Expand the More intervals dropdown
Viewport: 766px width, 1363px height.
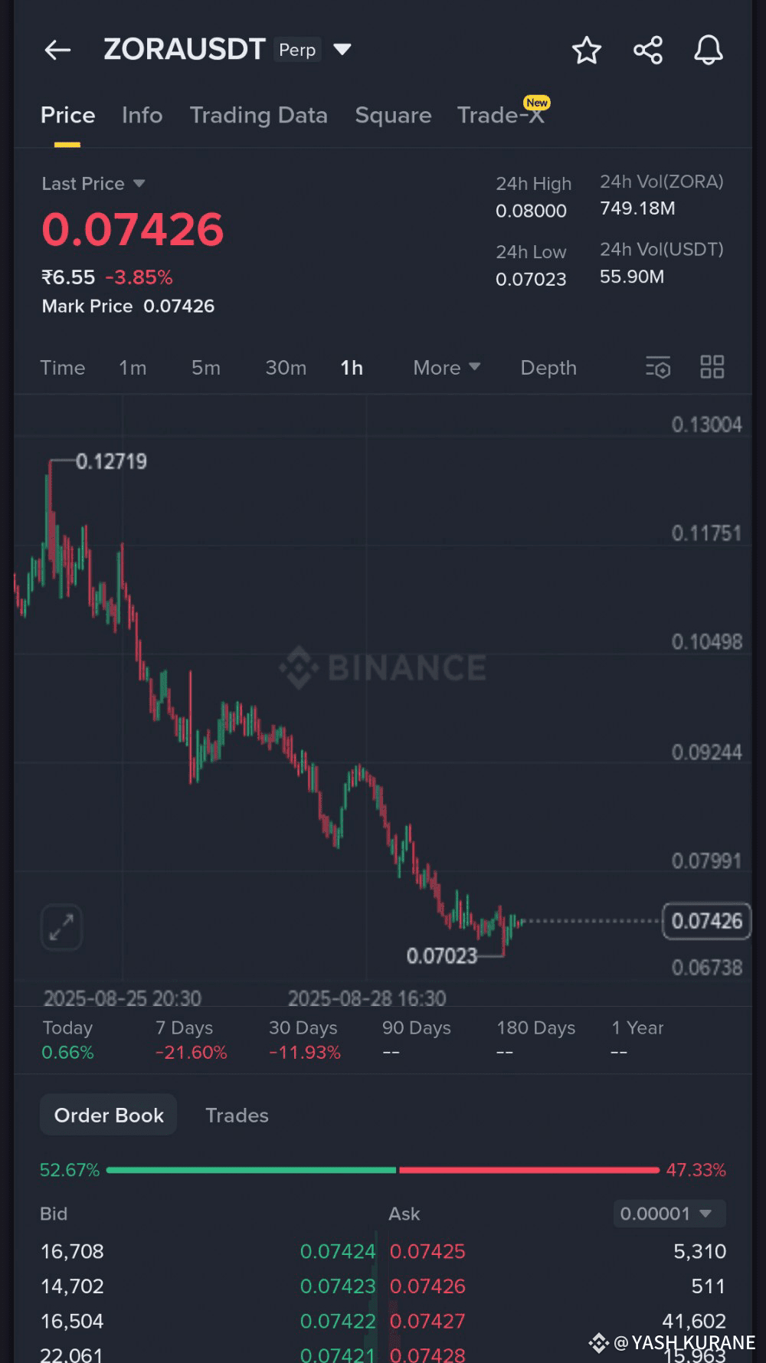pyautogui.click(x=447, y=368)
